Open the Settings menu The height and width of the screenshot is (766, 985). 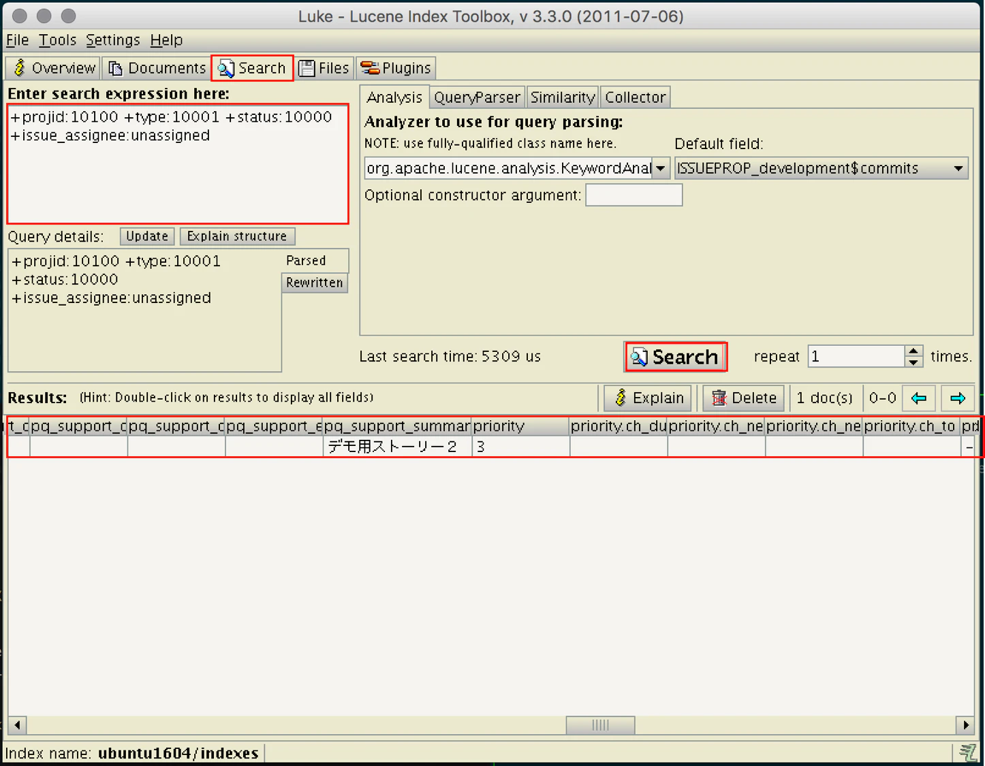pos(112,40)
